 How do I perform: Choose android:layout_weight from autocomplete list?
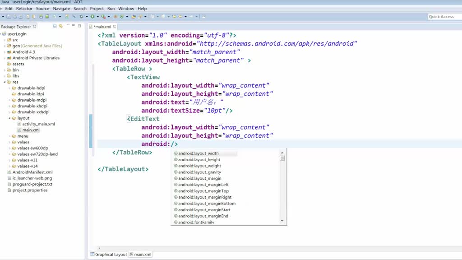click(x=199, y=166)
